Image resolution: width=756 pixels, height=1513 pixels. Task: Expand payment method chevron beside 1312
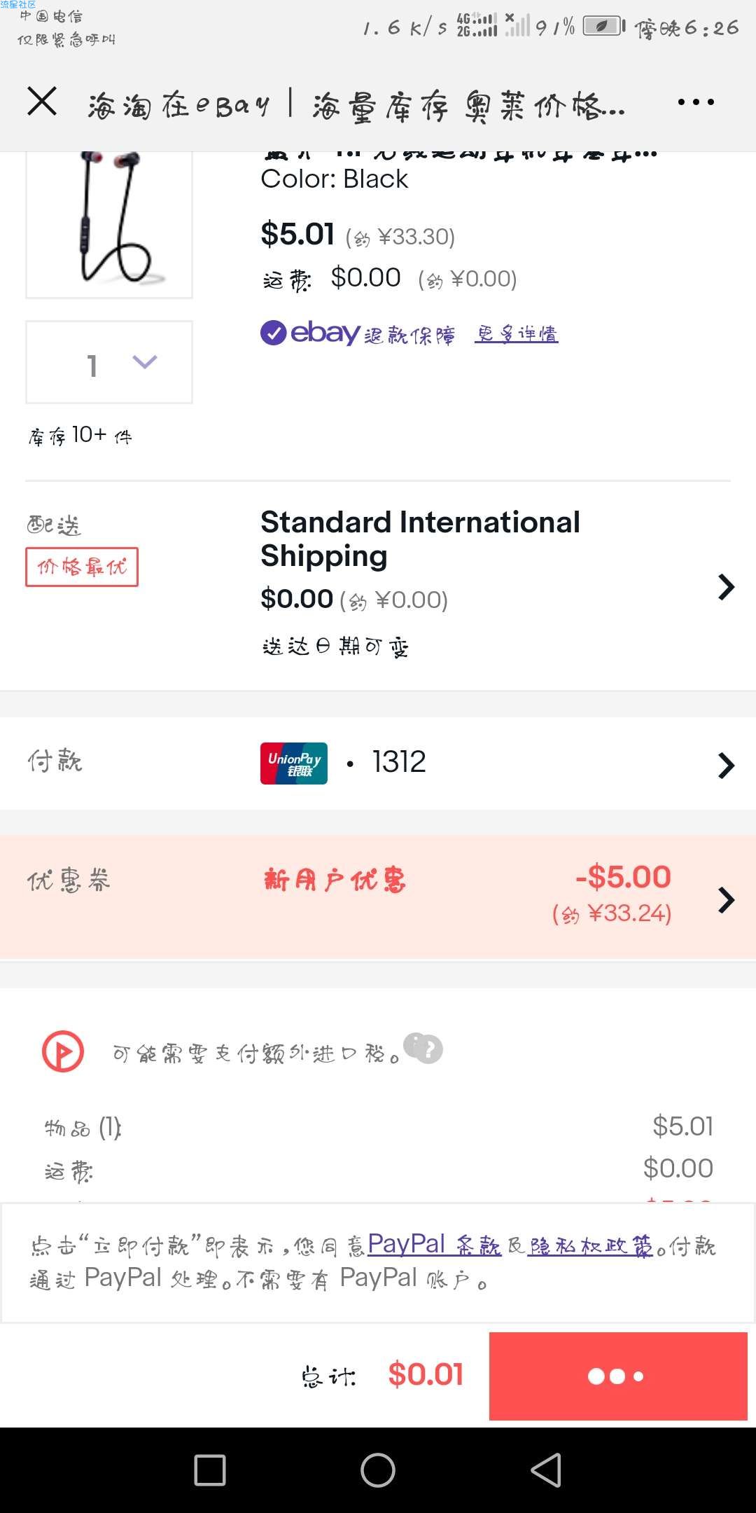click(x=726, y=766)
